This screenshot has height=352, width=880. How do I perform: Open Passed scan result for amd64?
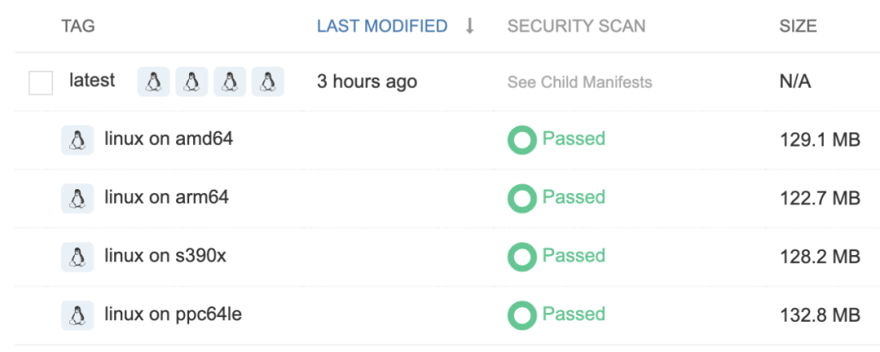574,139
